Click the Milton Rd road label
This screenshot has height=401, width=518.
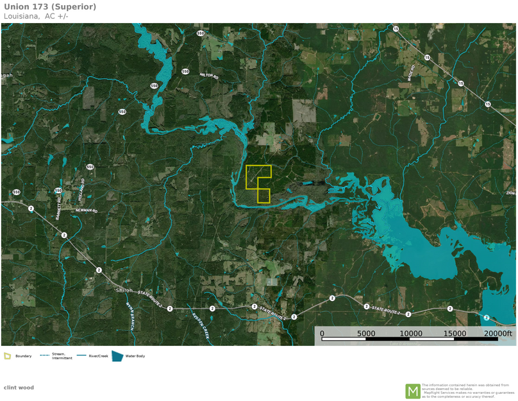click(x=209, y=75)
